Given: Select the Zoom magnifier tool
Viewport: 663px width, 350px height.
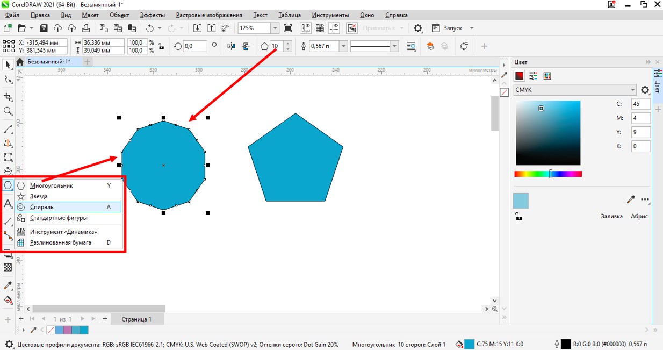Looking at the screenshot, I should click(8, 111).
